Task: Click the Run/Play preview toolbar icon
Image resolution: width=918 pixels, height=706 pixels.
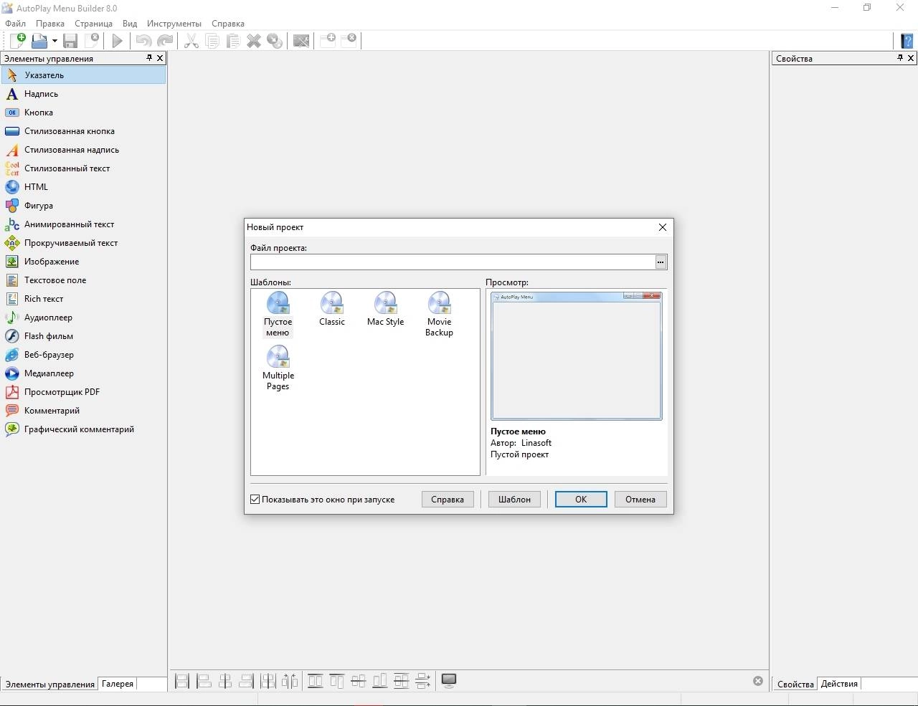Action: coord(117,41)
